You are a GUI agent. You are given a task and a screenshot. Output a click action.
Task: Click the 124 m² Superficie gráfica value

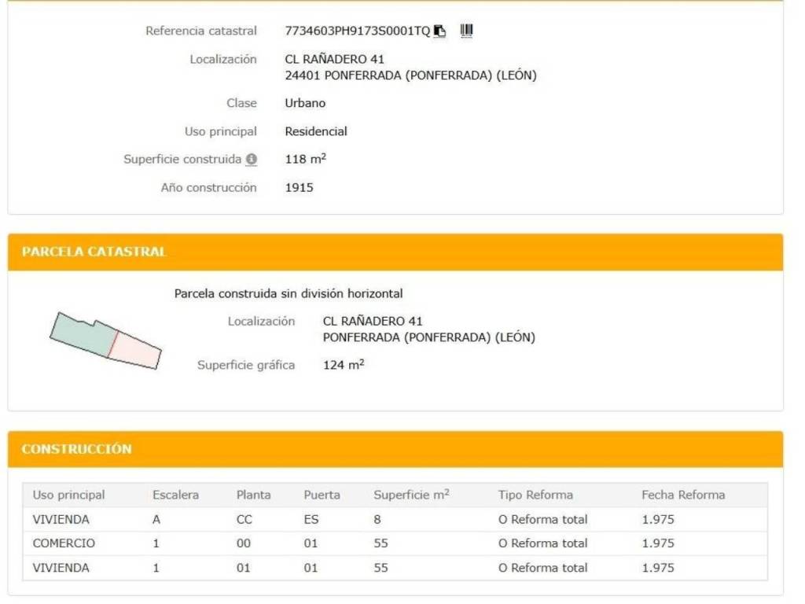coord(344,365)
